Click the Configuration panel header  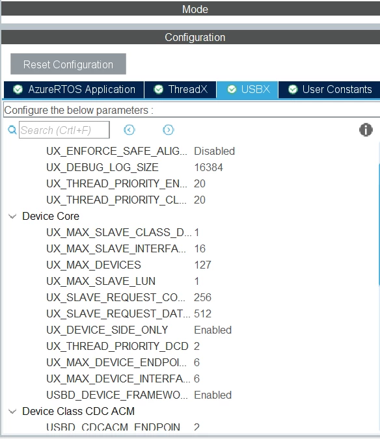[x=191, y=37]
